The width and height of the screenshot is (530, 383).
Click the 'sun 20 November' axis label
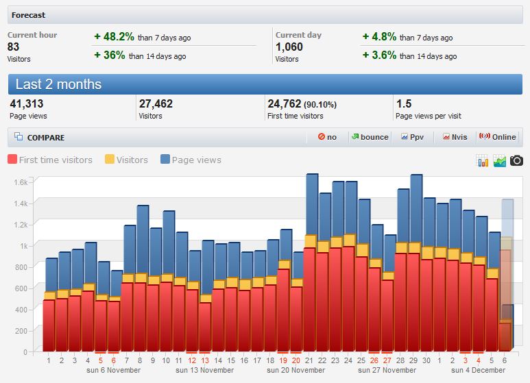(296, 370)
